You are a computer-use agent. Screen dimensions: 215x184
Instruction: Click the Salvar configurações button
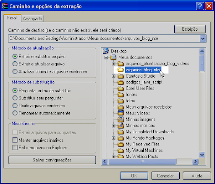click(x=52, y=160)
